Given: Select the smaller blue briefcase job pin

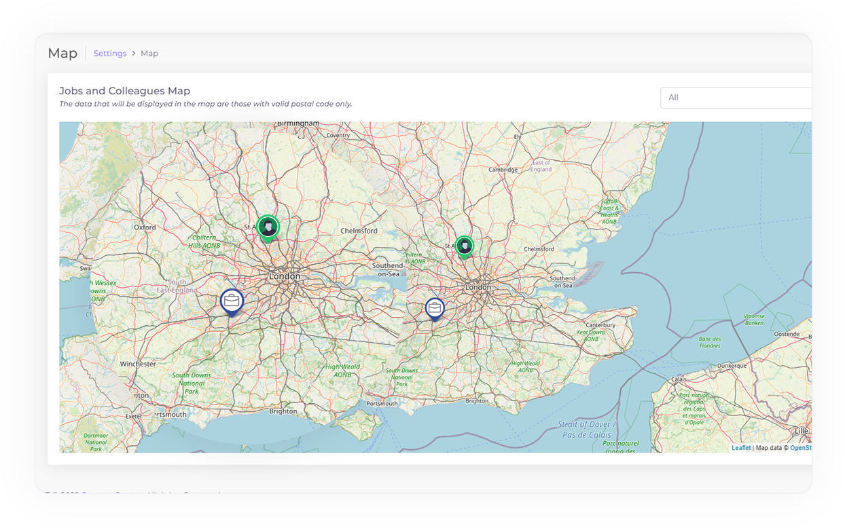Looking at the screenshot, I should 435,309.
